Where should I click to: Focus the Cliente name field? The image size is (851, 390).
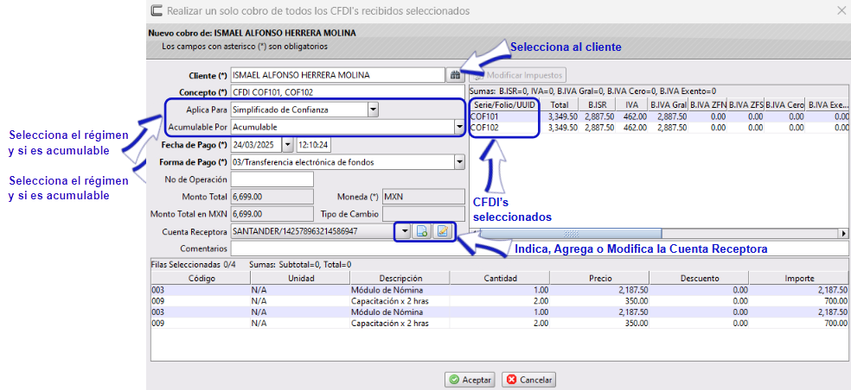(x=337, y=75)
